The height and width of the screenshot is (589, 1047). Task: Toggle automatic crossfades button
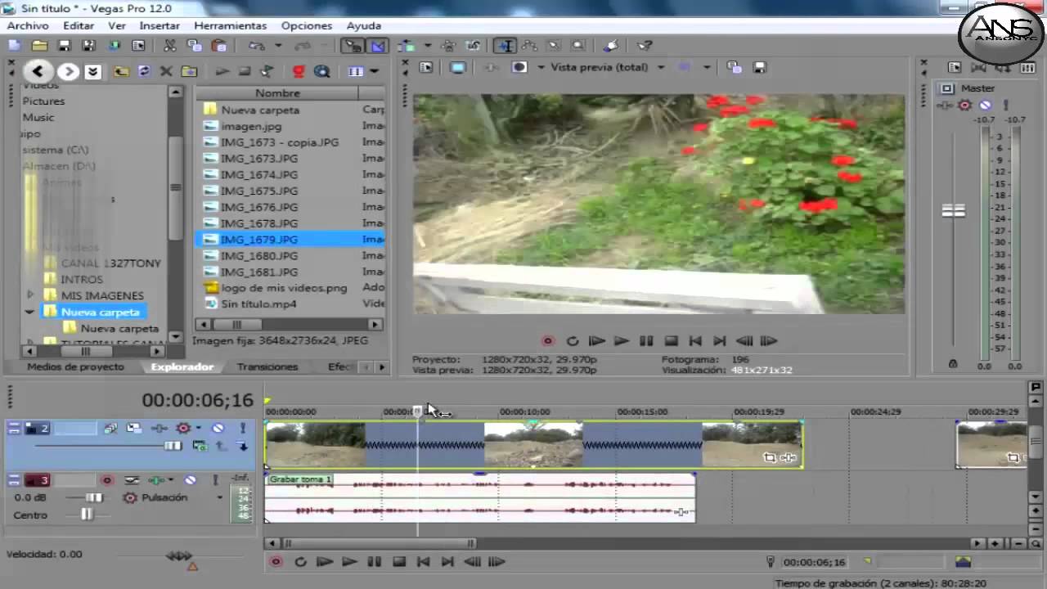click(378, 46)
